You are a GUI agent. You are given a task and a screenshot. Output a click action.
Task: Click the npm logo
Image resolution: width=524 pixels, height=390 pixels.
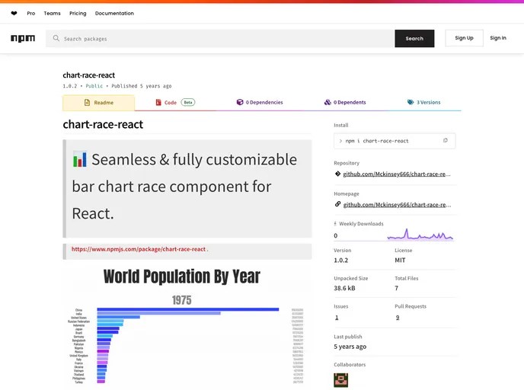(23, 38)
